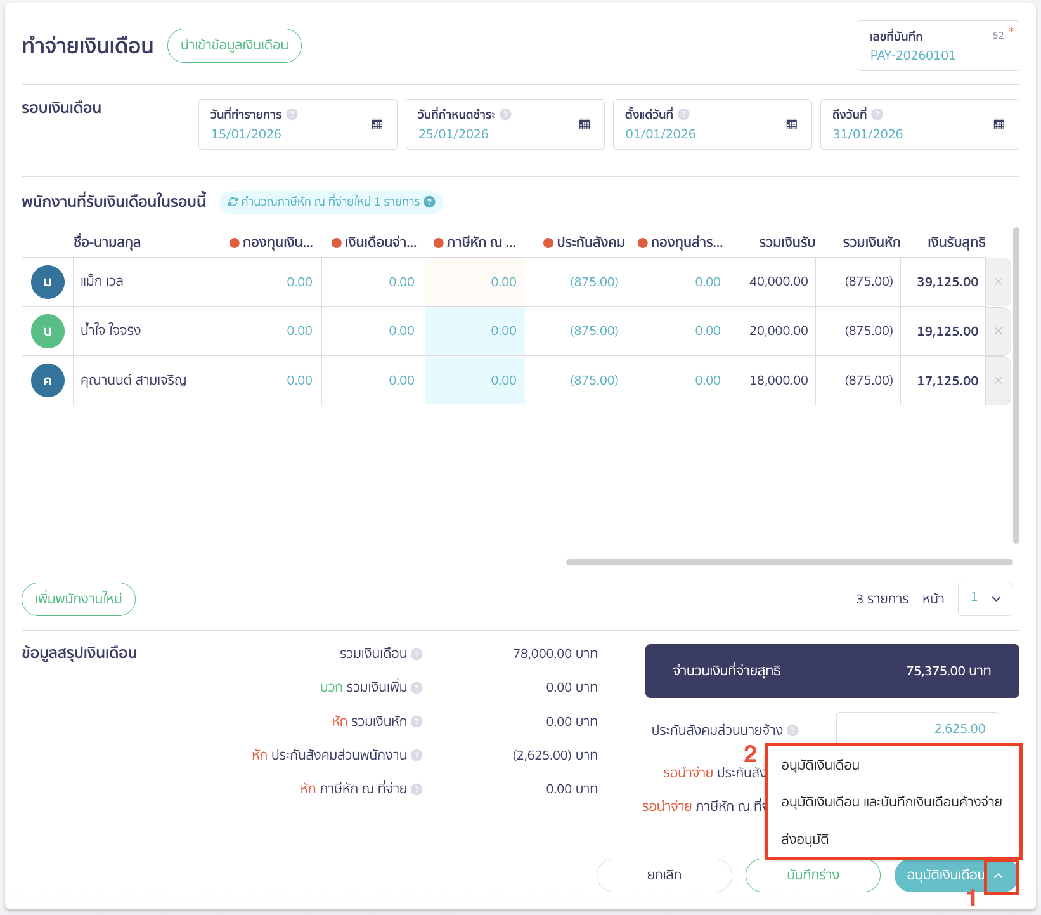The width and height of the screenshot is (1041, 915).
Task: Click the horizontal table scrollbar
Action: click(x=789, y=561)
